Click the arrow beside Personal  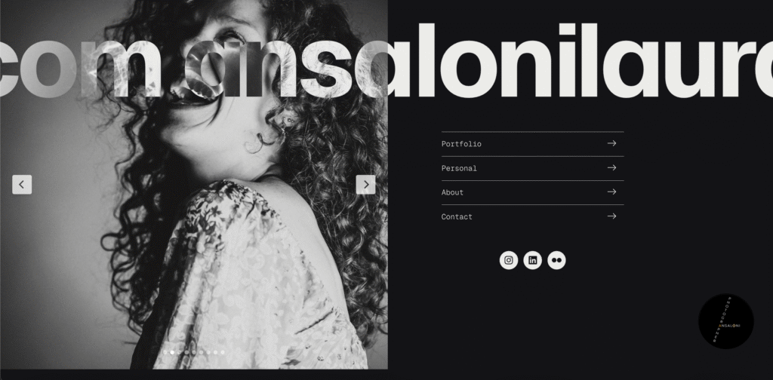pos(611,168)
